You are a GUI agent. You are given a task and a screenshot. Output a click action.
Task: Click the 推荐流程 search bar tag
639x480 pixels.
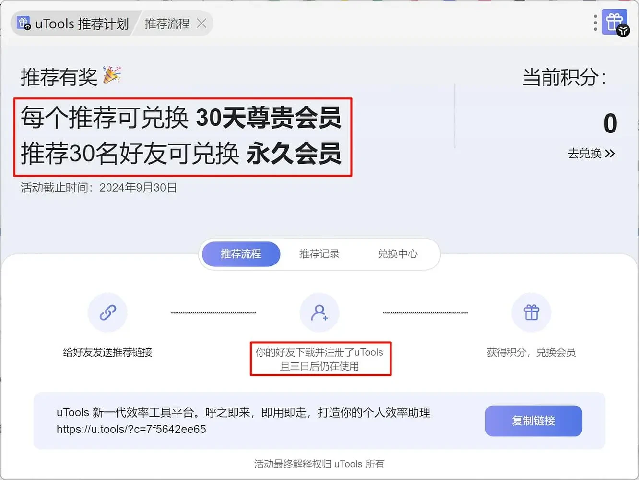coord(167,24)
